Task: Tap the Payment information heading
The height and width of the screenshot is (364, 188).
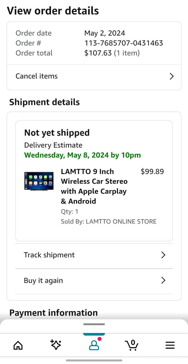Action: pos(54,313)
